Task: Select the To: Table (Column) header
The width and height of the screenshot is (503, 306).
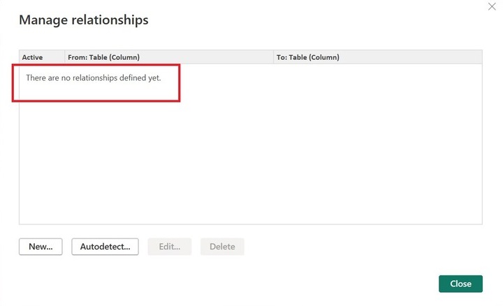Action: pos(308,57)
